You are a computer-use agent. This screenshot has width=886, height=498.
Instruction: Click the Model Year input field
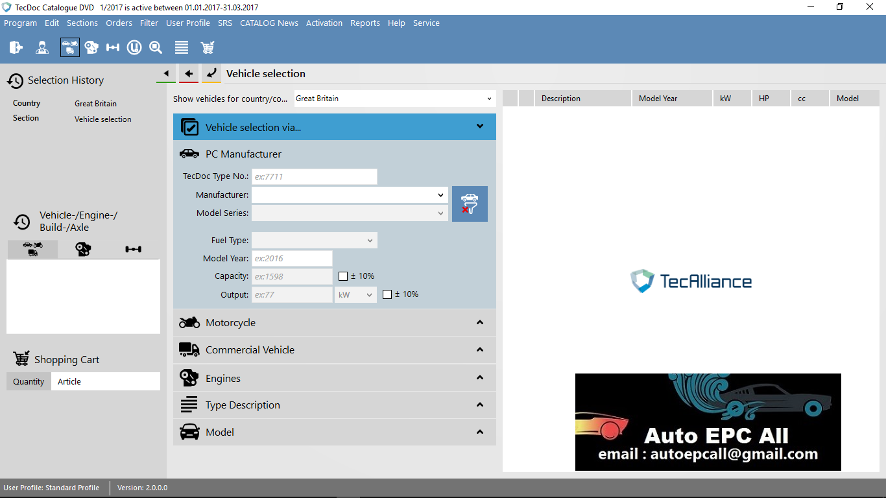point(292,258)
